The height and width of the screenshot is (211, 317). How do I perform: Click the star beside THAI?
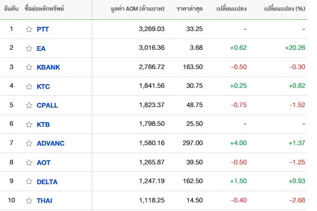[x=29, y=200]
